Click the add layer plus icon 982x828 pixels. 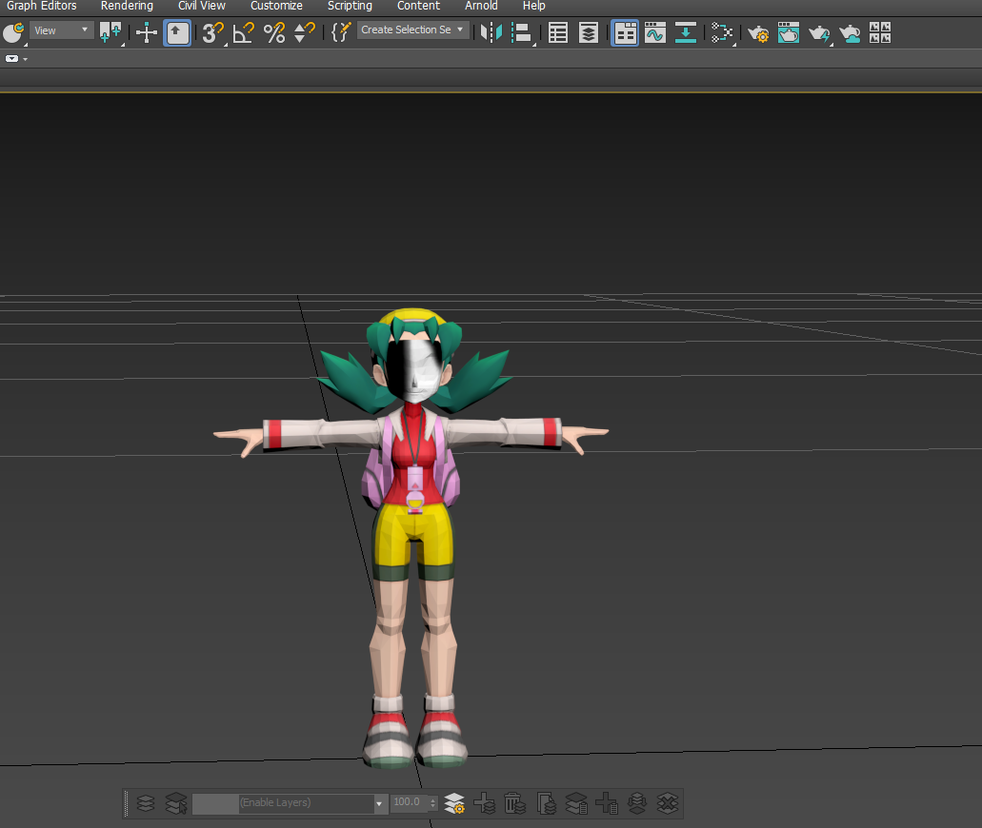[x=484, y=803]
